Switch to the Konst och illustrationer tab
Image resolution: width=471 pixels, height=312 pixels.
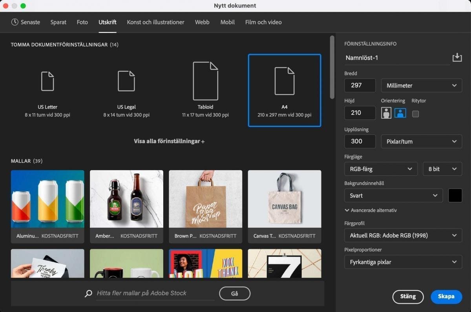[155, 22]
